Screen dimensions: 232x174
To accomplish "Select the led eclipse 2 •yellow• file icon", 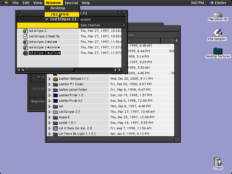I will [x=25, y=53].
